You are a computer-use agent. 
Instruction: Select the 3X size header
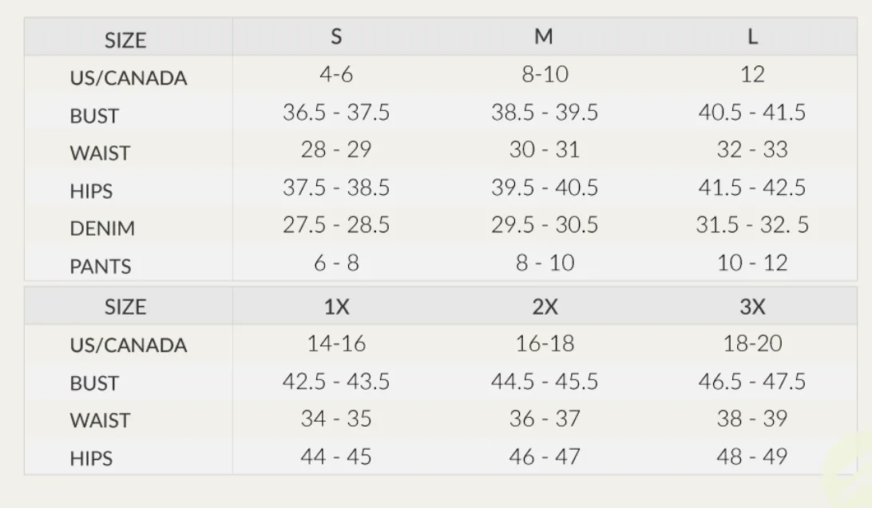tap(752, 307)
